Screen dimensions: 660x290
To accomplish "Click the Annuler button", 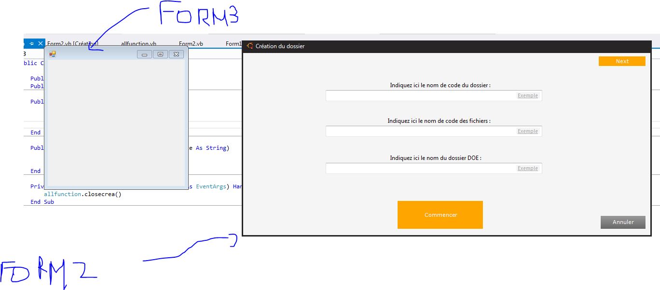I will [622, 222].
